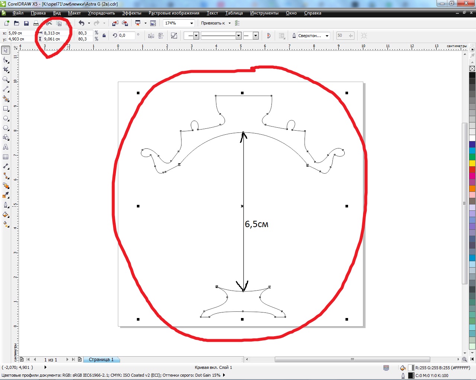Expand the Привязать к dropdown

pos(229,23)
